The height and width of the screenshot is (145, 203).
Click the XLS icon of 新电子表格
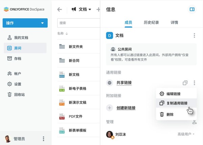[x=62, y=88]
